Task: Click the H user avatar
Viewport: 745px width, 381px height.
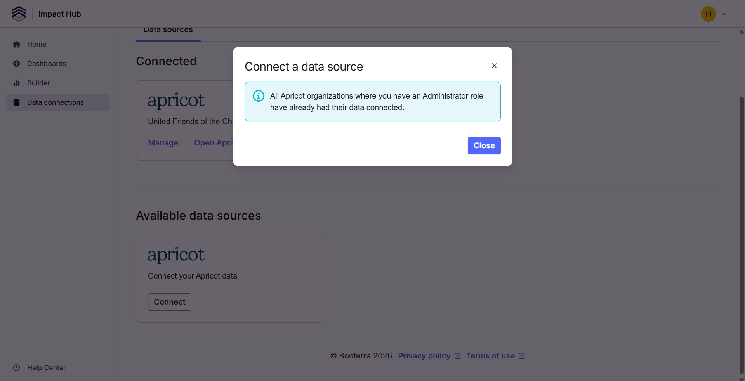Action: point(708,14)
